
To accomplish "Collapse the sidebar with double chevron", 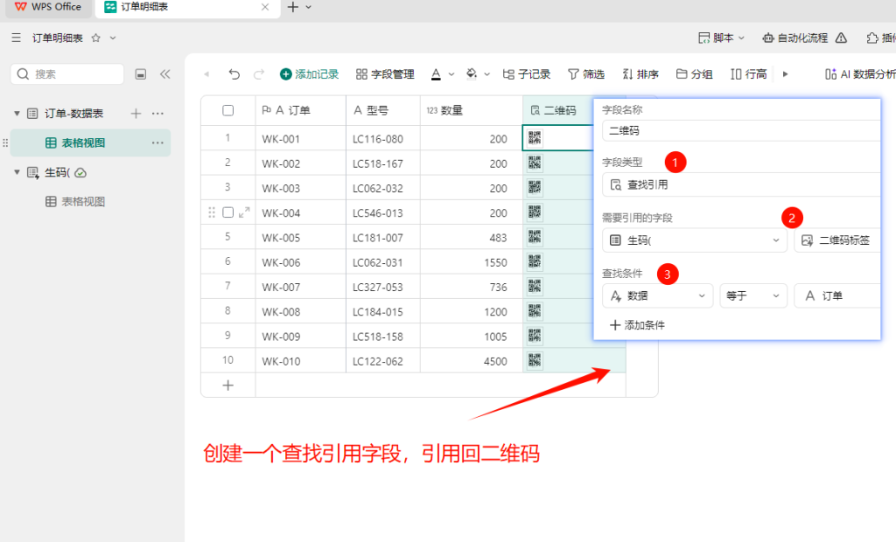I will click(x=165, y=74).
